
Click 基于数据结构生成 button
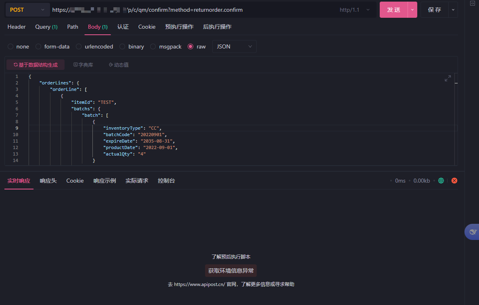point(36,65)
